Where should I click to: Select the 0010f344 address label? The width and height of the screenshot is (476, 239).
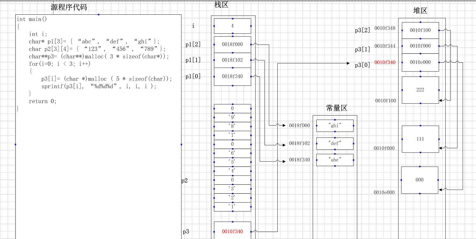(x=385, y=46)
